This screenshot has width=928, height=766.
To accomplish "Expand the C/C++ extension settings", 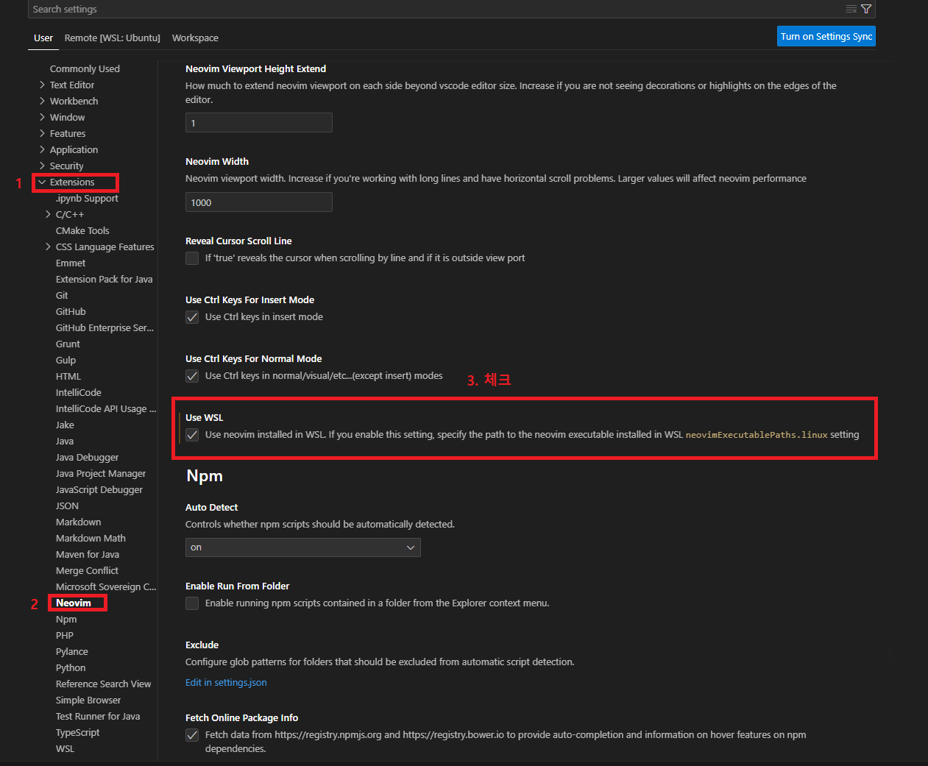I will (x=48, y=214).
